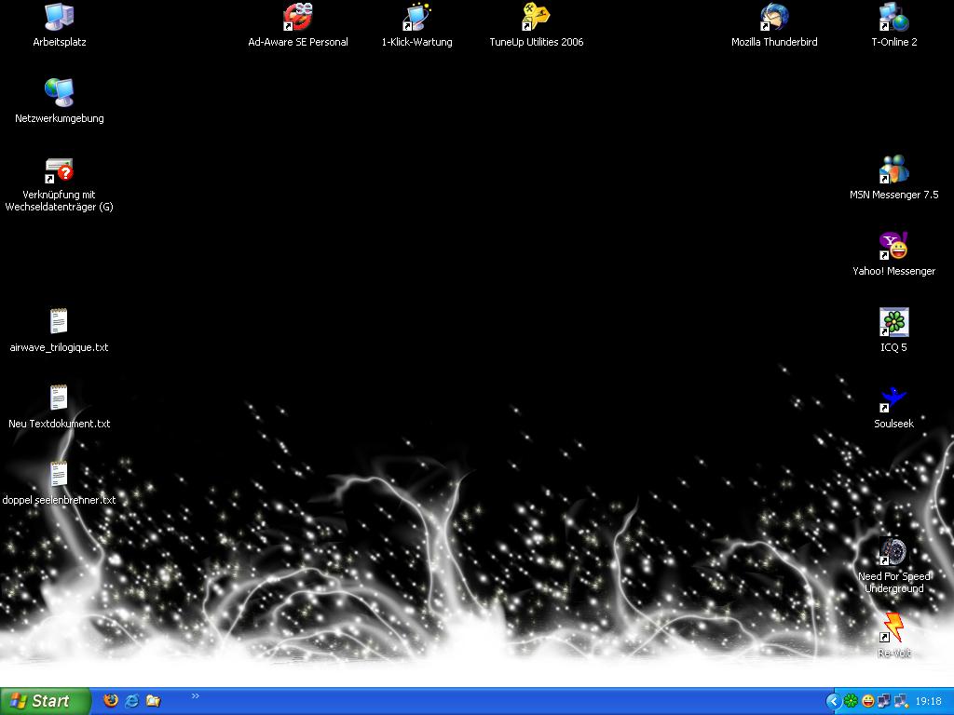Expand the Quick Launch overflow chevron
This screenshot has height=715, width=954.
pos(196,695)
